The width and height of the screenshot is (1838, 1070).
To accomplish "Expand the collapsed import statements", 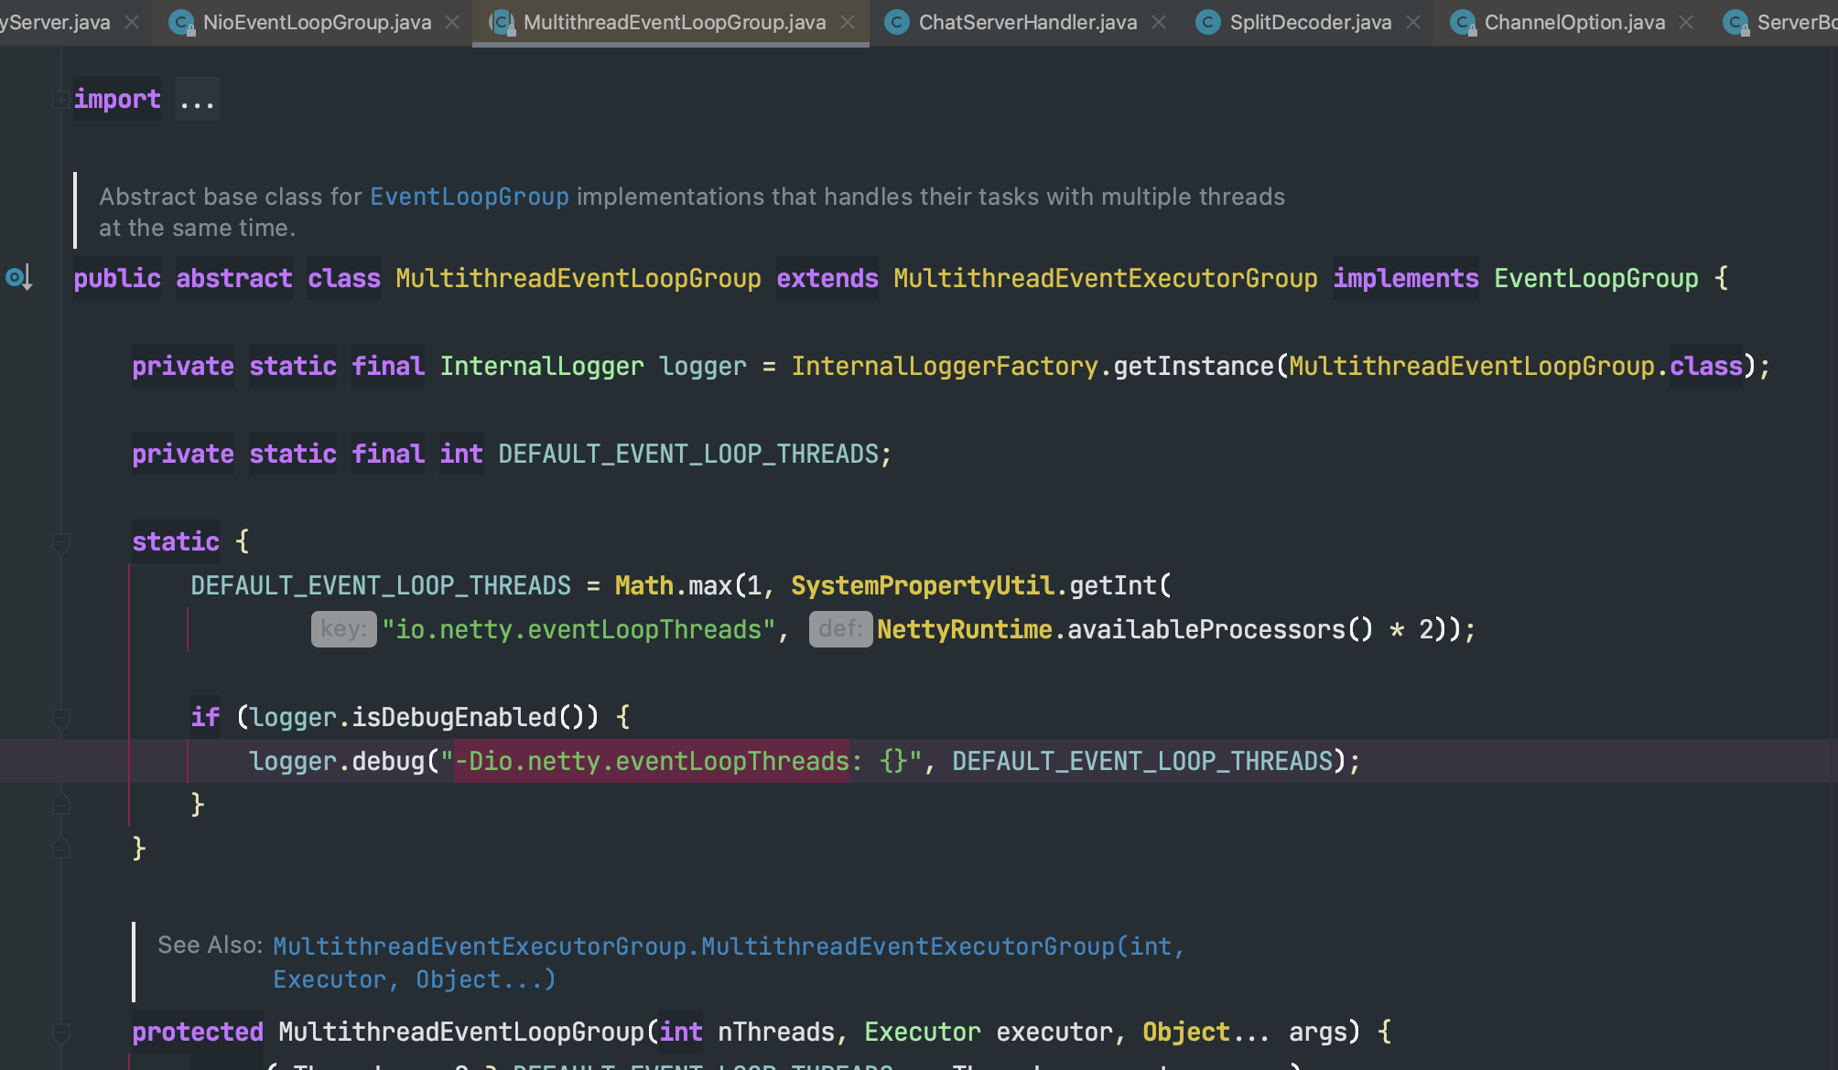I will [60, 99].
